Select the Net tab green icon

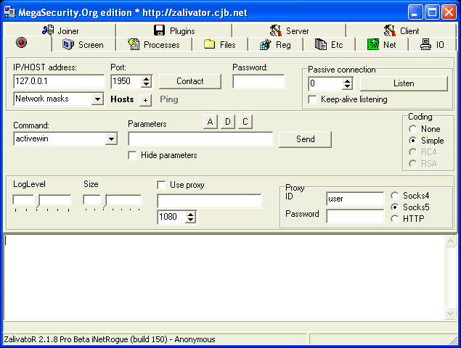point(372,45)
